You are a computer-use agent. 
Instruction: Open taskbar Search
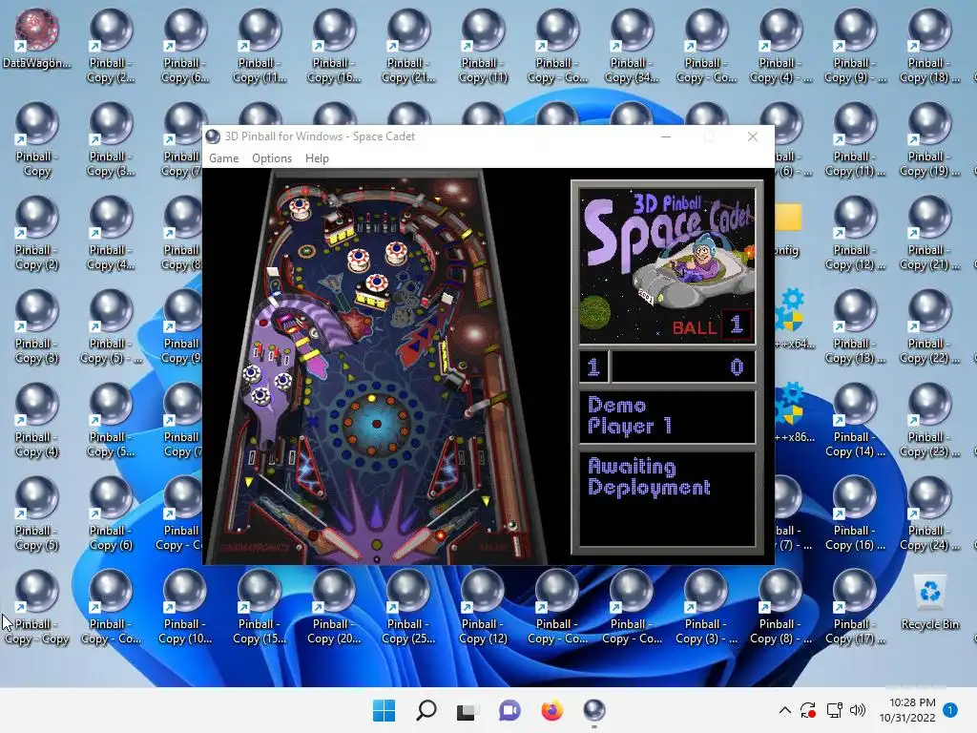tap(426, 710)
